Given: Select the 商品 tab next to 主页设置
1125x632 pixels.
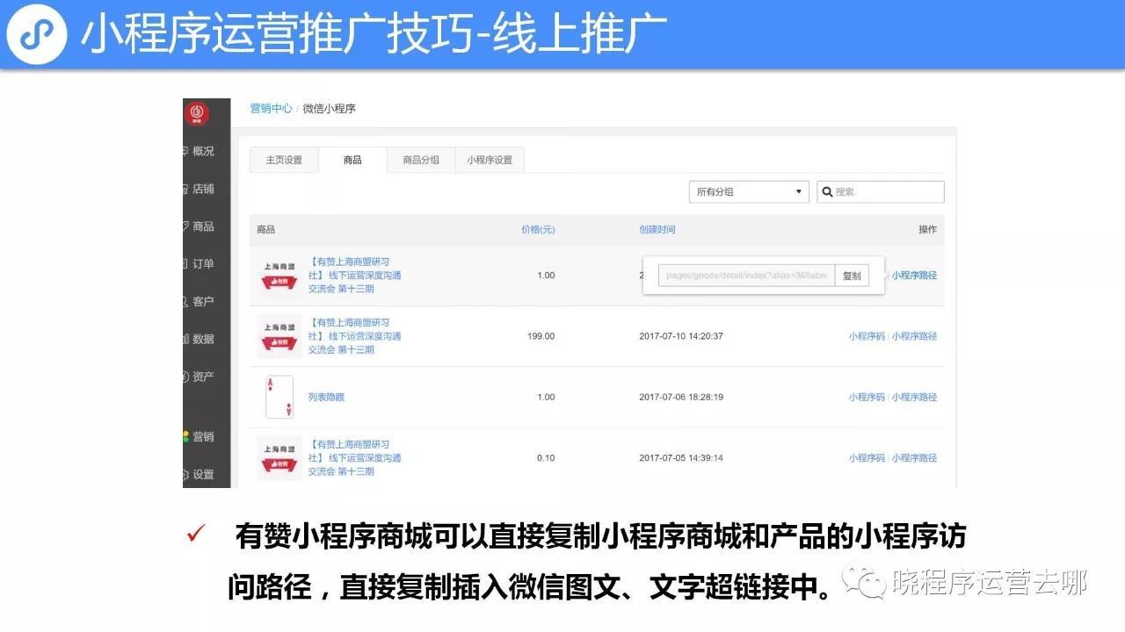Looking at the screenshot, I should (x=352, y=160).
